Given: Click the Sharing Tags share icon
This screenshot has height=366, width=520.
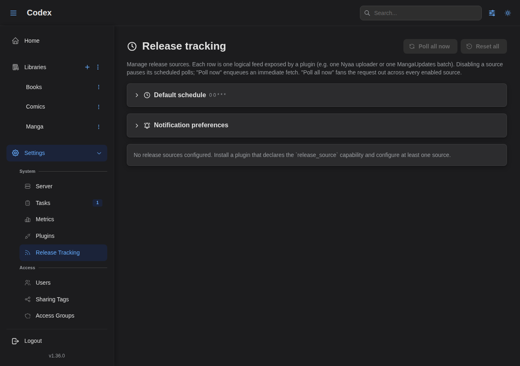Looking at the screenshot, I should click(28, 299).
